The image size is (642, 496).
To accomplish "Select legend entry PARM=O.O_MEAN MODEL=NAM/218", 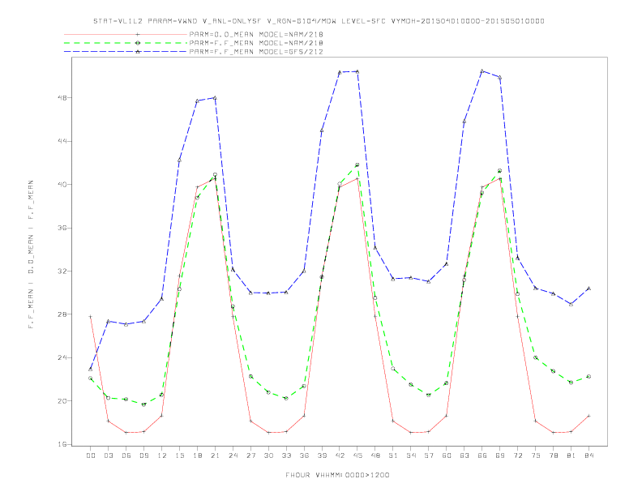I will (256, 35).
